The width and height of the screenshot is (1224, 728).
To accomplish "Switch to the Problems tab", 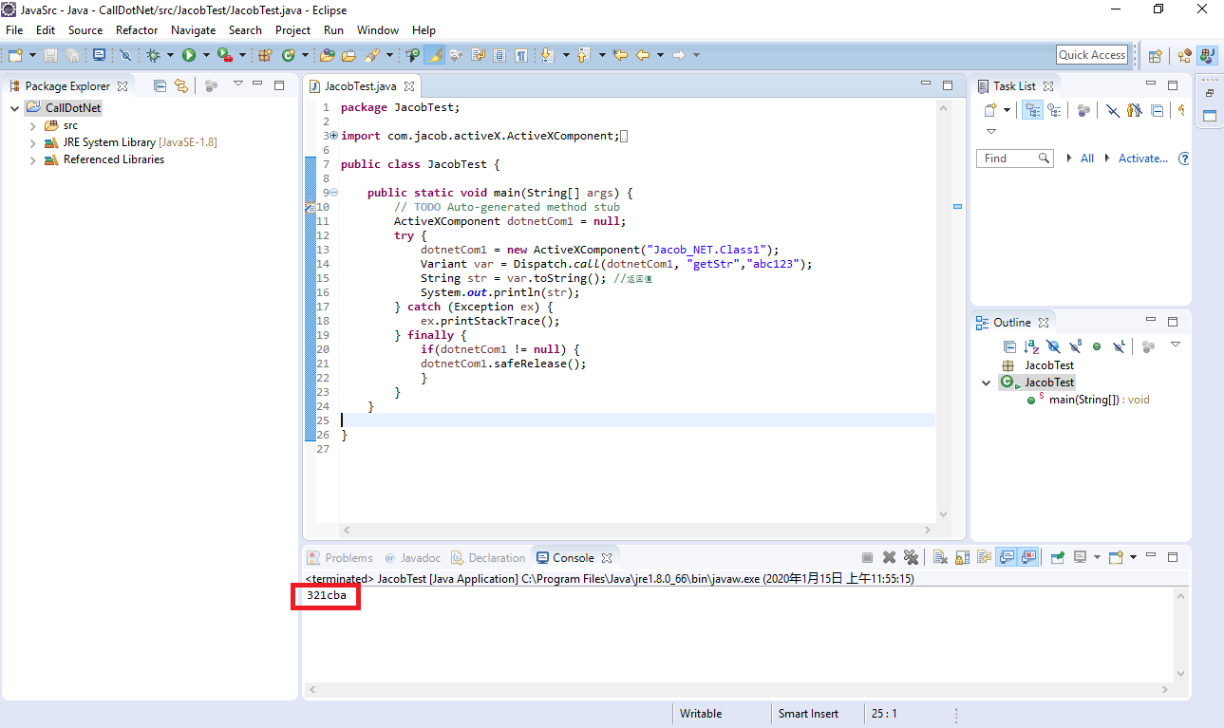I will pos(340,558).
